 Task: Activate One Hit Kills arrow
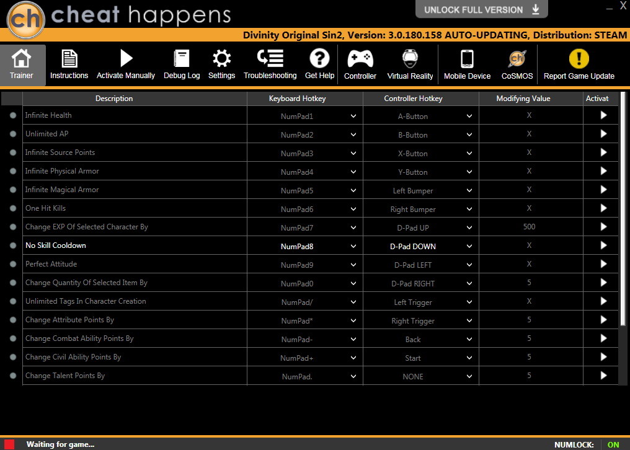603,208
